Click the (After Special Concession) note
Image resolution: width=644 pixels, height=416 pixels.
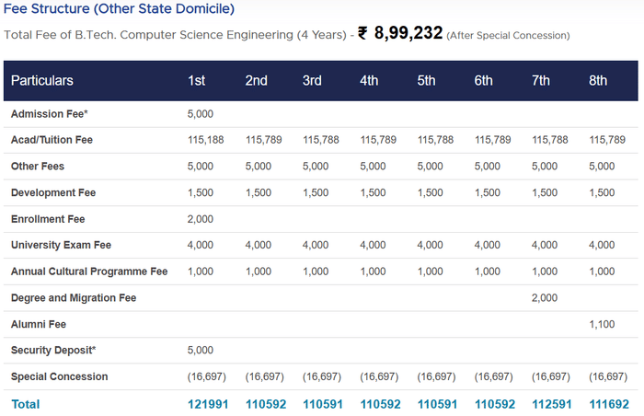tap(508, 35)
